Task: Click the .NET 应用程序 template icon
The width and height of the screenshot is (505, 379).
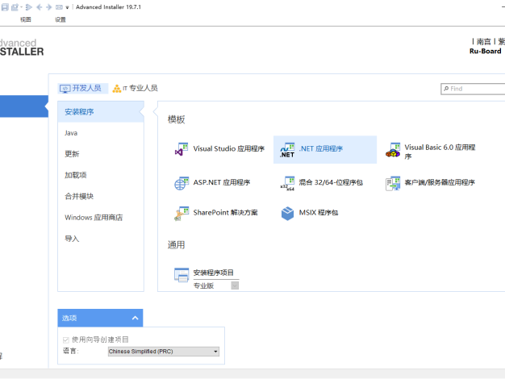Action: click(287, 150)
